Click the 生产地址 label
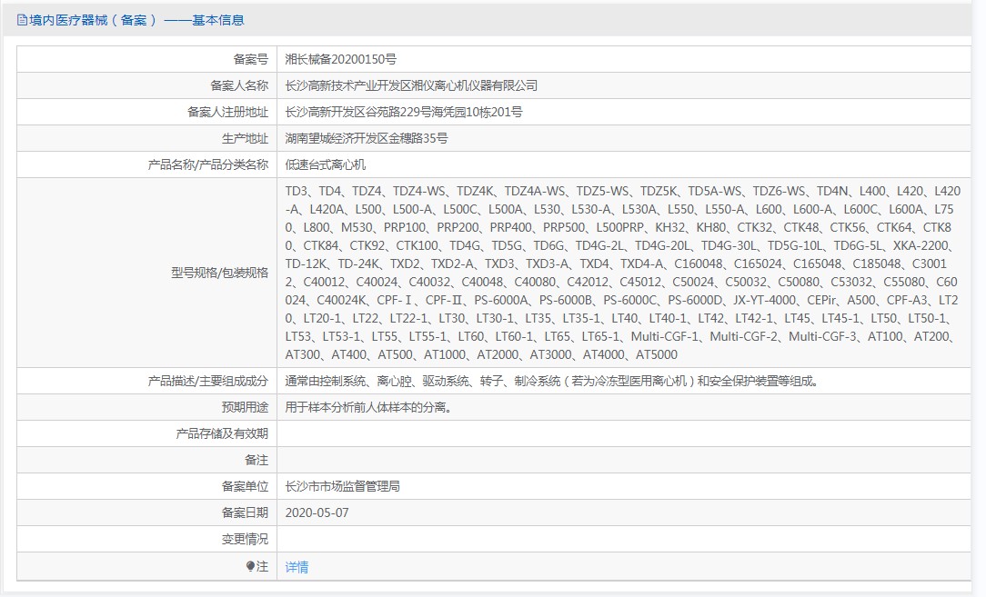The height and width of the screenshot is (597, 986). (246, 138)
